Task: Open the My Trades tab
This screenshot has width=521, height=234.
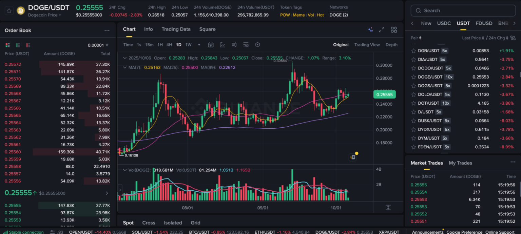Action: 460,163
